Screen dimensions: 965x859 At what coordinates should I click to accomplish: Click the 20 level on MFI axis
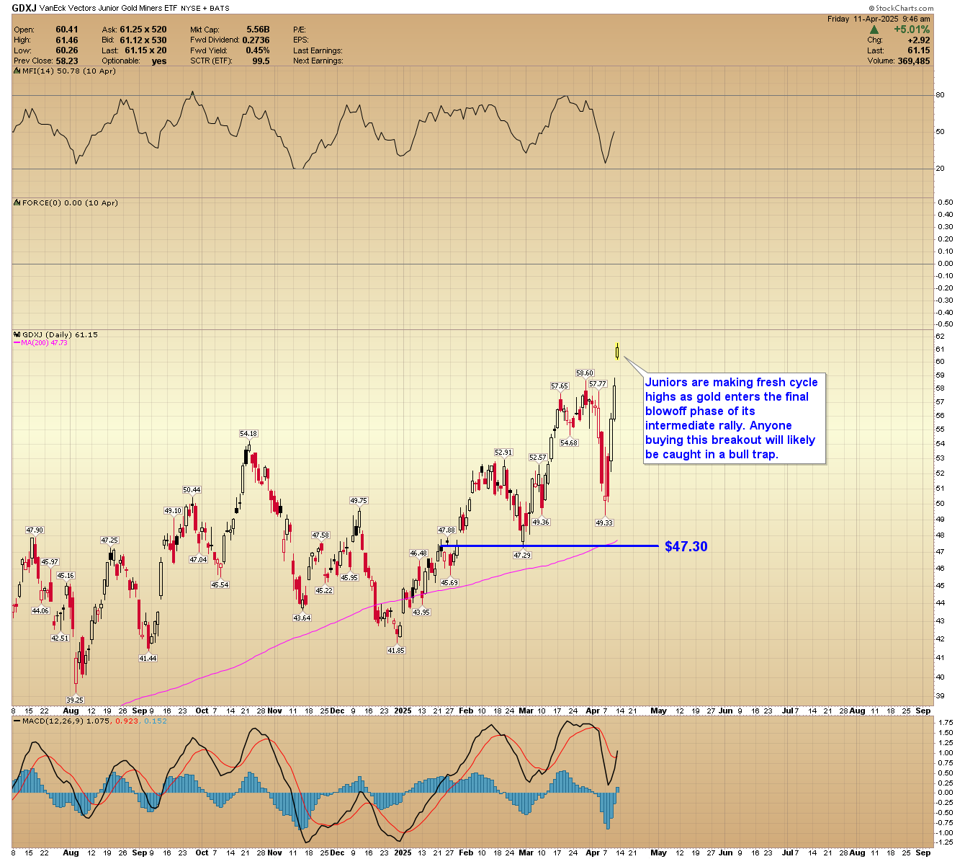940,169
